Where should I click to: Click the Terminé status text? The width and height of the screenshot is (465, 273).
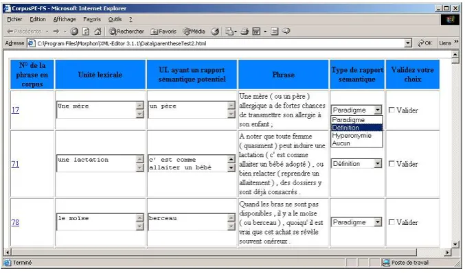[x=22, y=263]
